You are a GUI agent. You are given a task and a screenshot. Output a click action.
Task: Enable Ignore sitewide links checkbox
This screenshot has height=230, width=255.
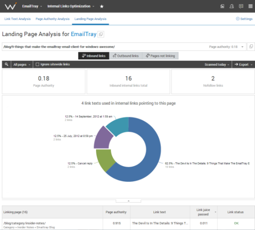click(x=38, y=64)
